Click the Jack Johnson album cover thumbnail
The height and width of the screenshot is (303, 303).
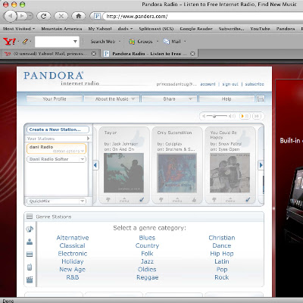[123, 173]
